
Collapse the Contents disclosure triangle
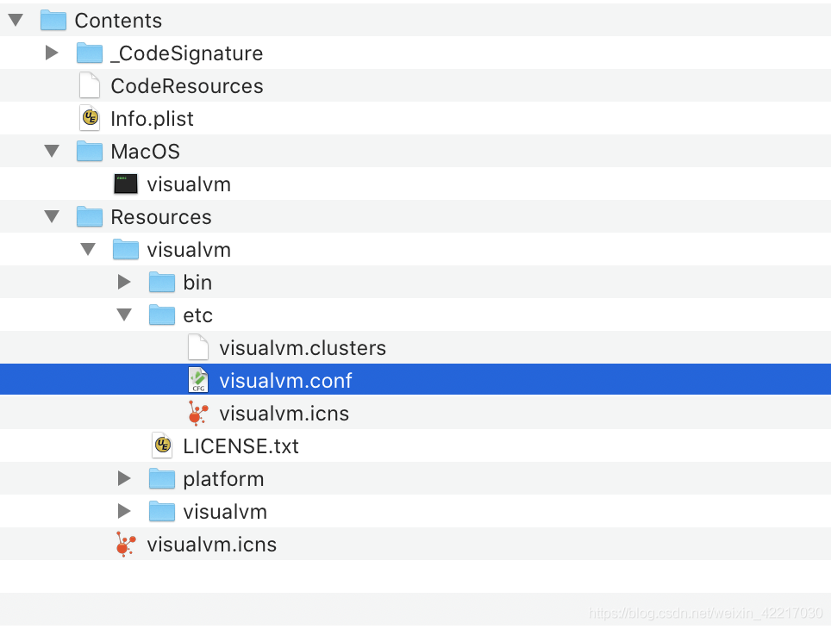point(16,20)
